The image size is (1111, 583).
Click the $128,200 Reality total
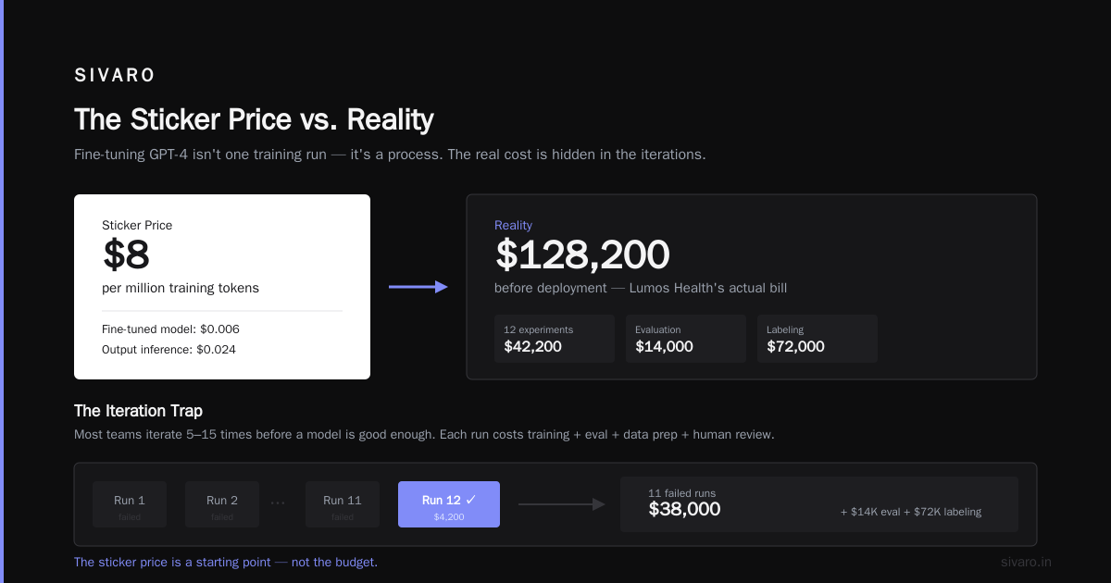[x=582, y=254]
